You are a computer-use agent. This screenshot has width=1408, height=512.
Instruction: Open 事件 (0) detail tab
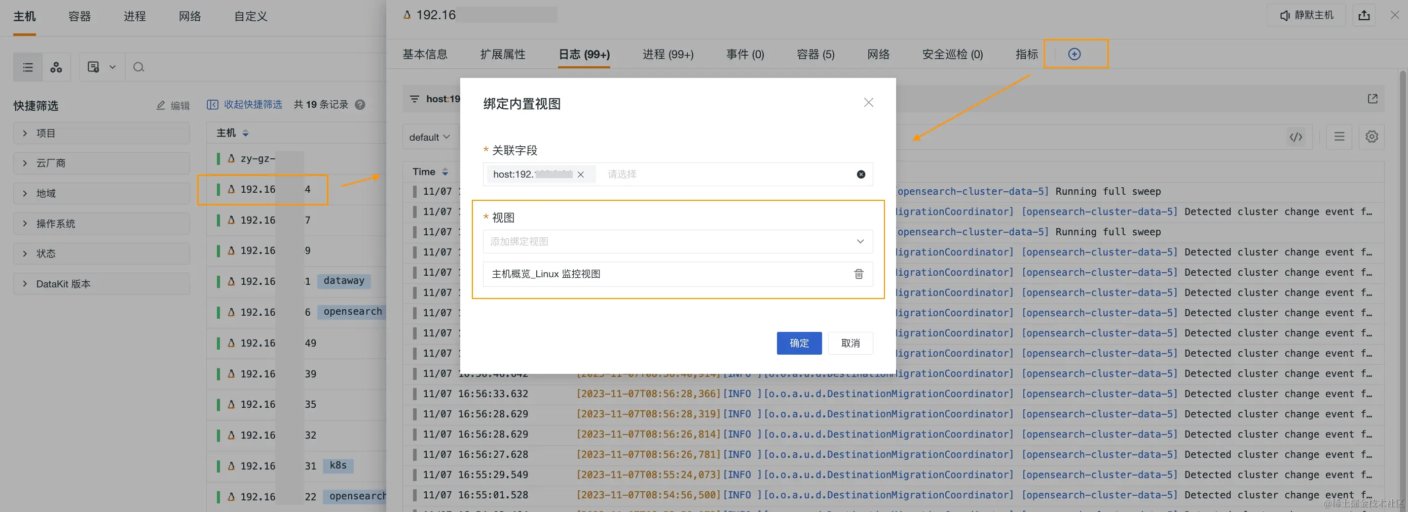(745, 54)
